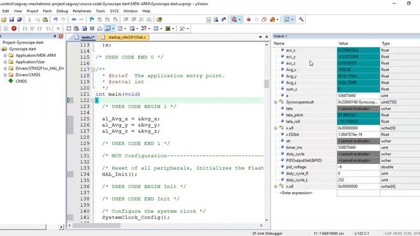
Task: Click the Watch Windows toolbar icon
Action: pyautogui.click(x=108, y=28)
